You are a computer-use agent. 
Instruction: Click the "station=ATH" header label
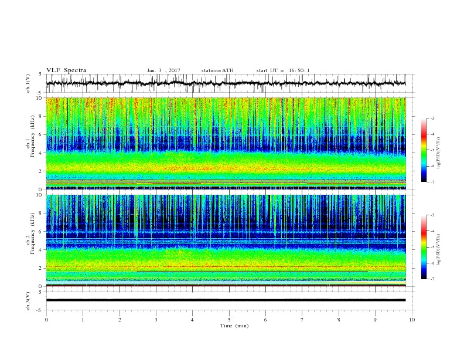tap(217, 70)
